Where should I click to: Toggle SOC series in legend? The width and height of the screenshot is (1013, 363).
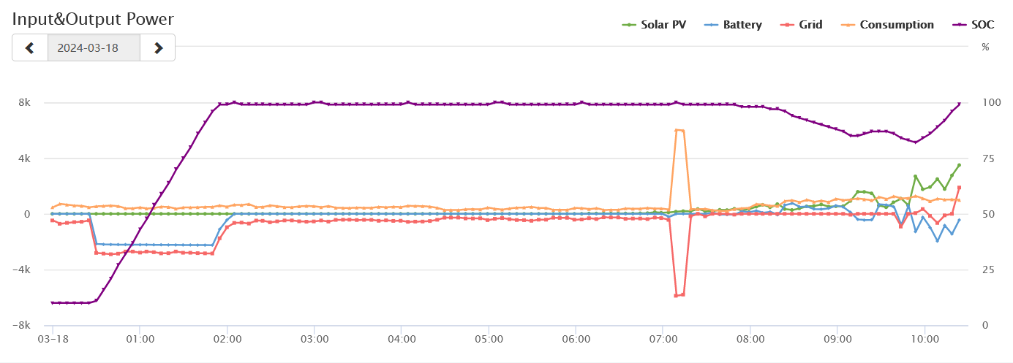pos(983,25)
